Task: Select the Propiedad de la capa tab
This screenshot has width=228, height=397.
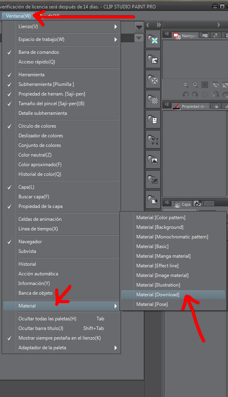Action: 191,106
